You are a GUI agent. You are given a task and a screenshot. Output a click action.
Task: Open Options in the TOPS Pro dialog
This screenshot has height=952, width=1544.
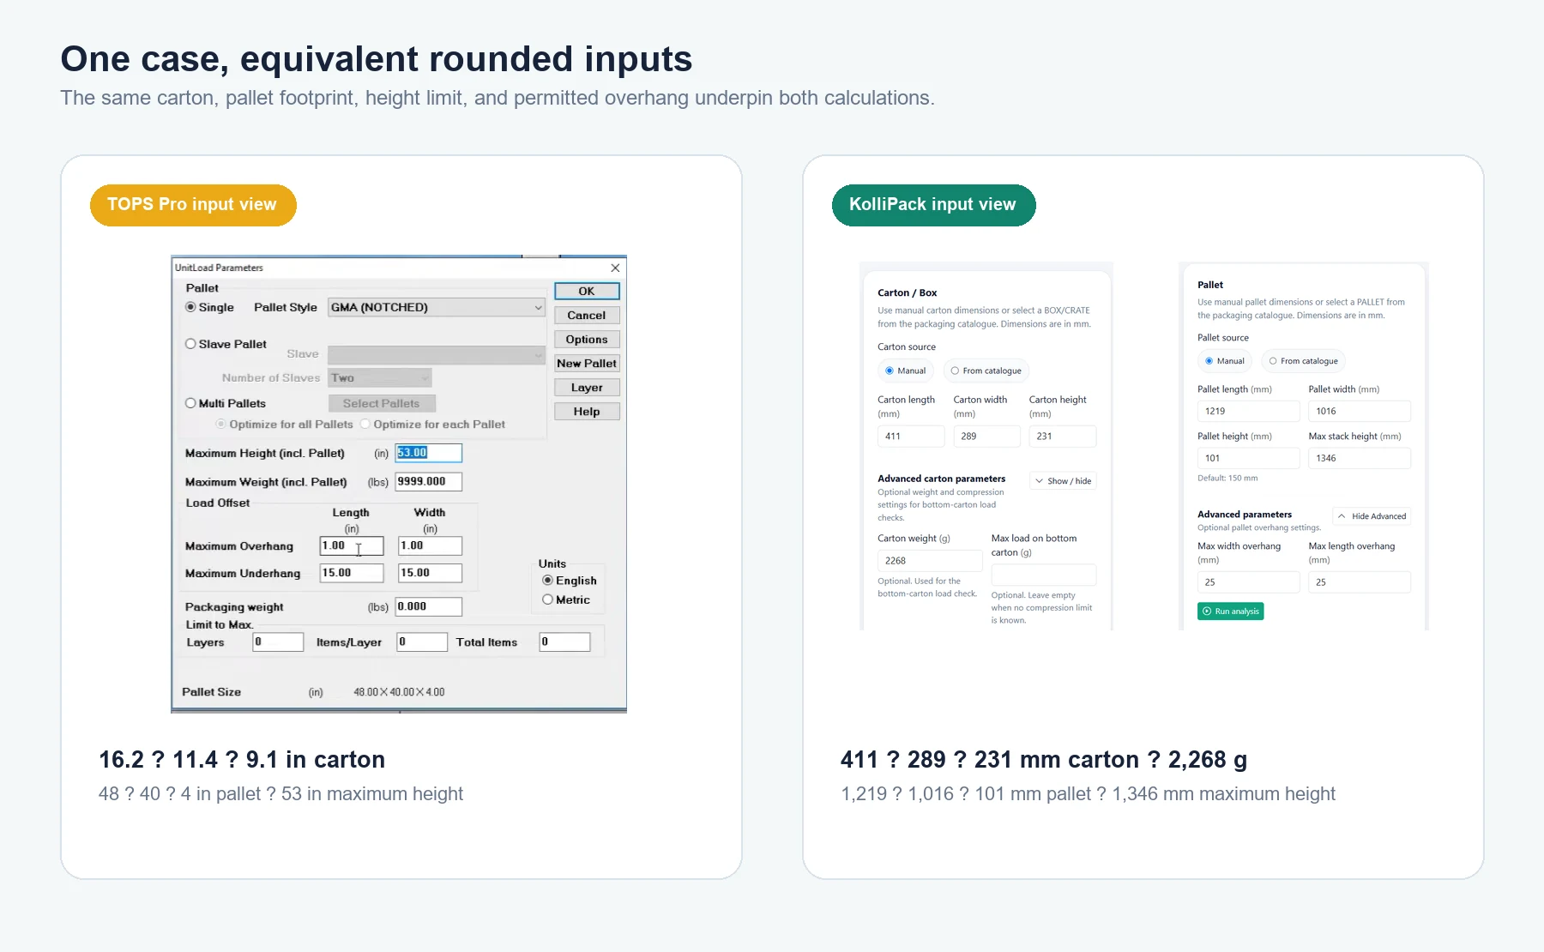pyautogui.click(x=587, y=340)
